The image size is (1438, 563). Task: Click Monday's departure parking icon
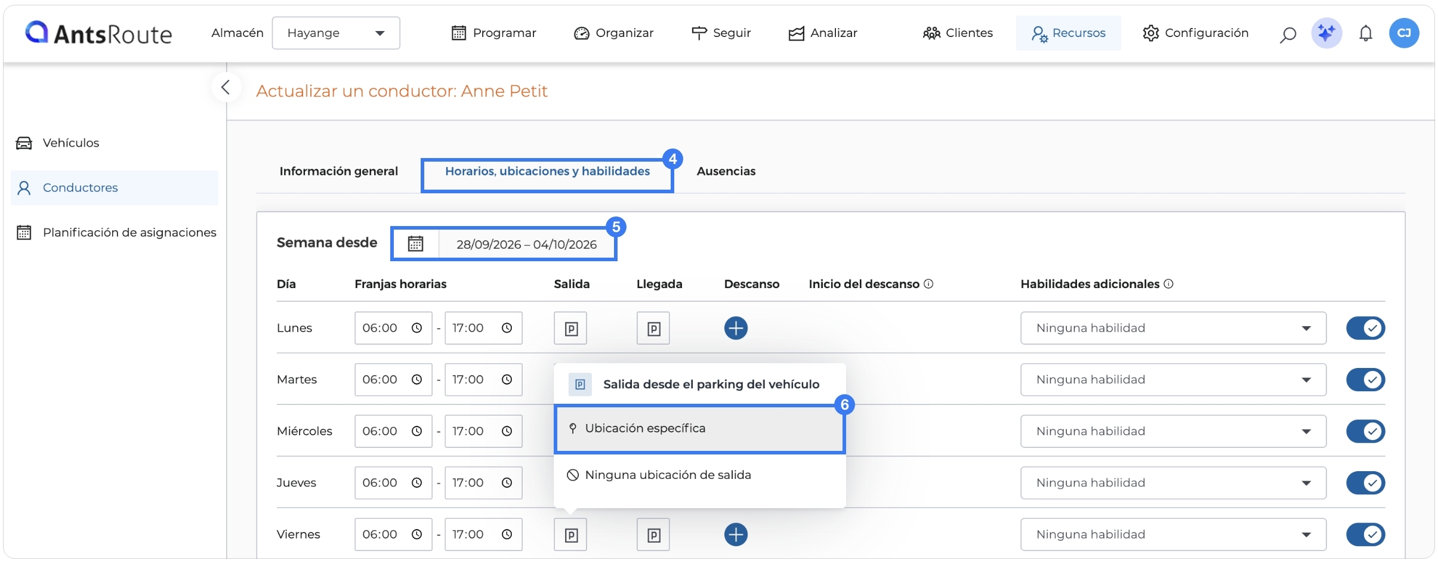pyautogui.click(x=570, y=328)
